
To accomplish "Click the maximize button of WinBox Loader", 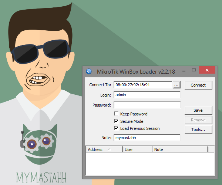I will click(194, 70).
